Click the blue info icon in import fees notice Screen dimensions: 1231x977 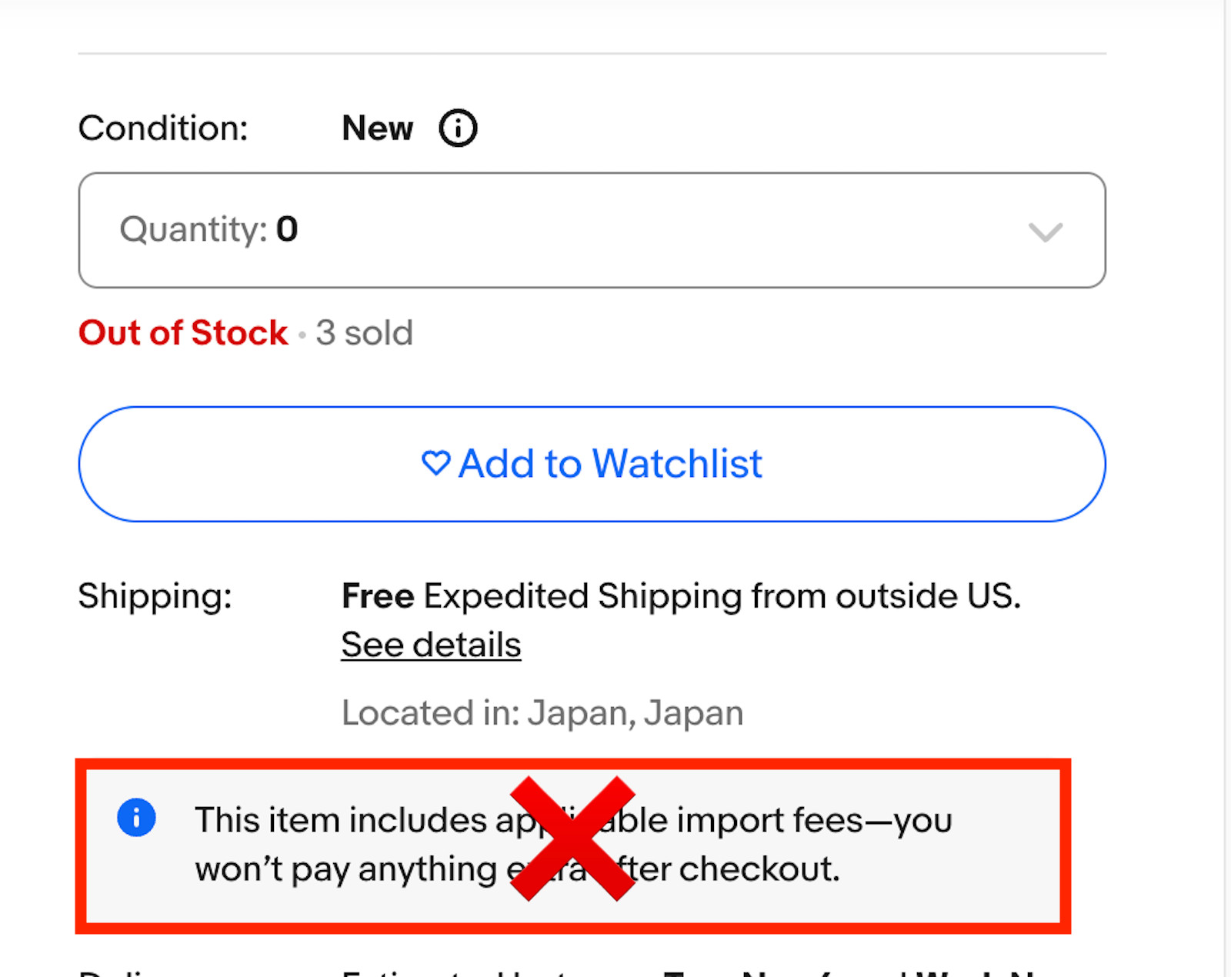136,817
